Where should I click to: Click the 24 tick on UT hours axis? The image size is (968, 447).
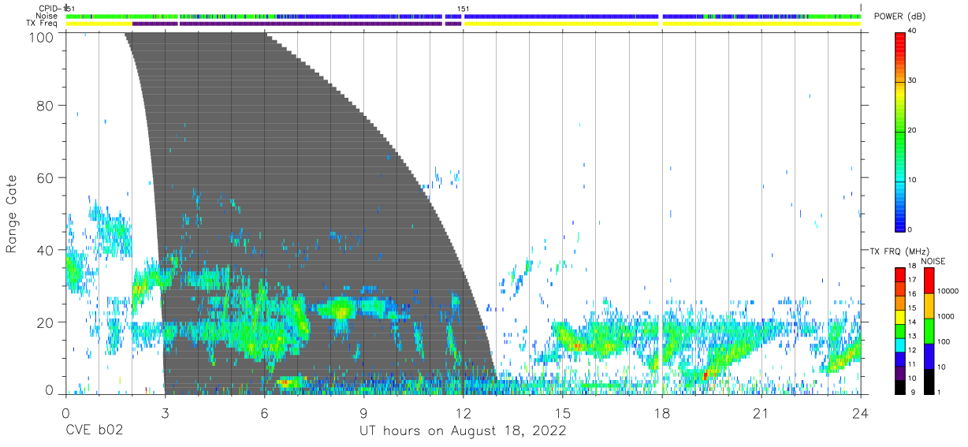click(860, 412)
